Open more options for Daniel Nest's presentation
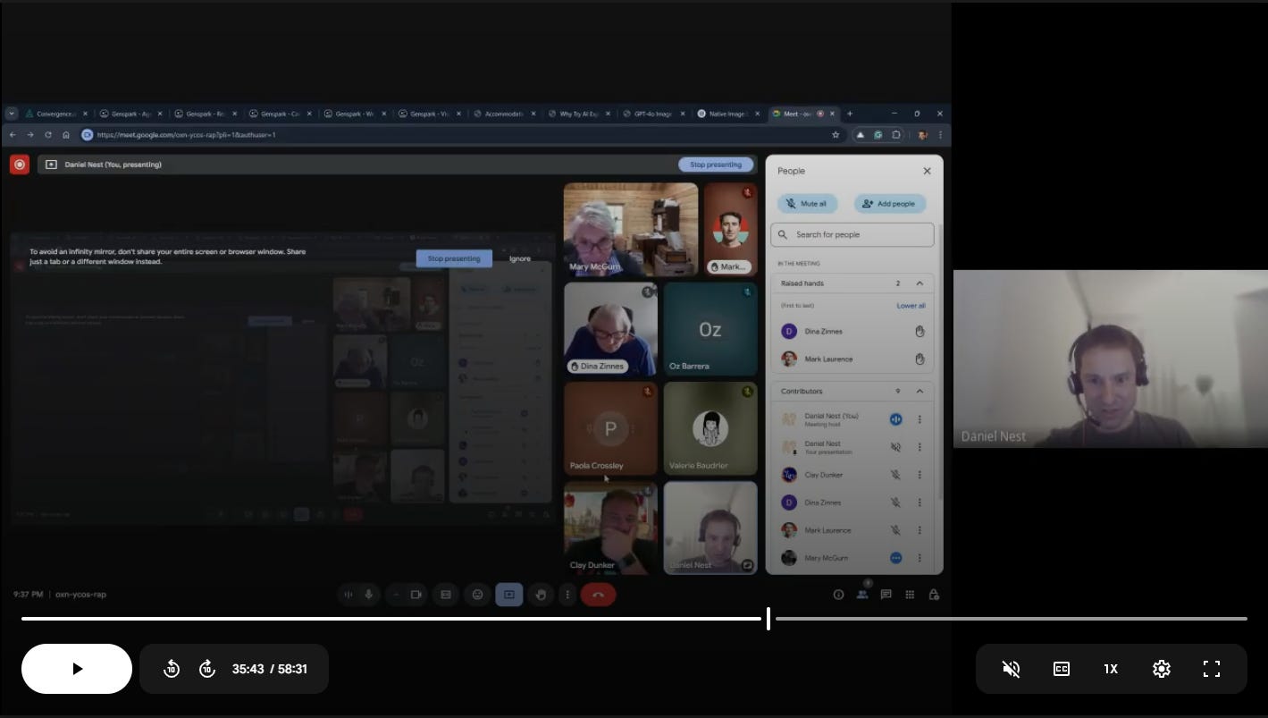Screen dimensions: 1268x718 920,447
